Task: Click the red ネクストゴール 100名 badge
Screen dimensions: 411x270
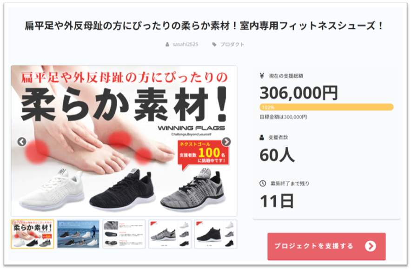Action: [203, 153]
